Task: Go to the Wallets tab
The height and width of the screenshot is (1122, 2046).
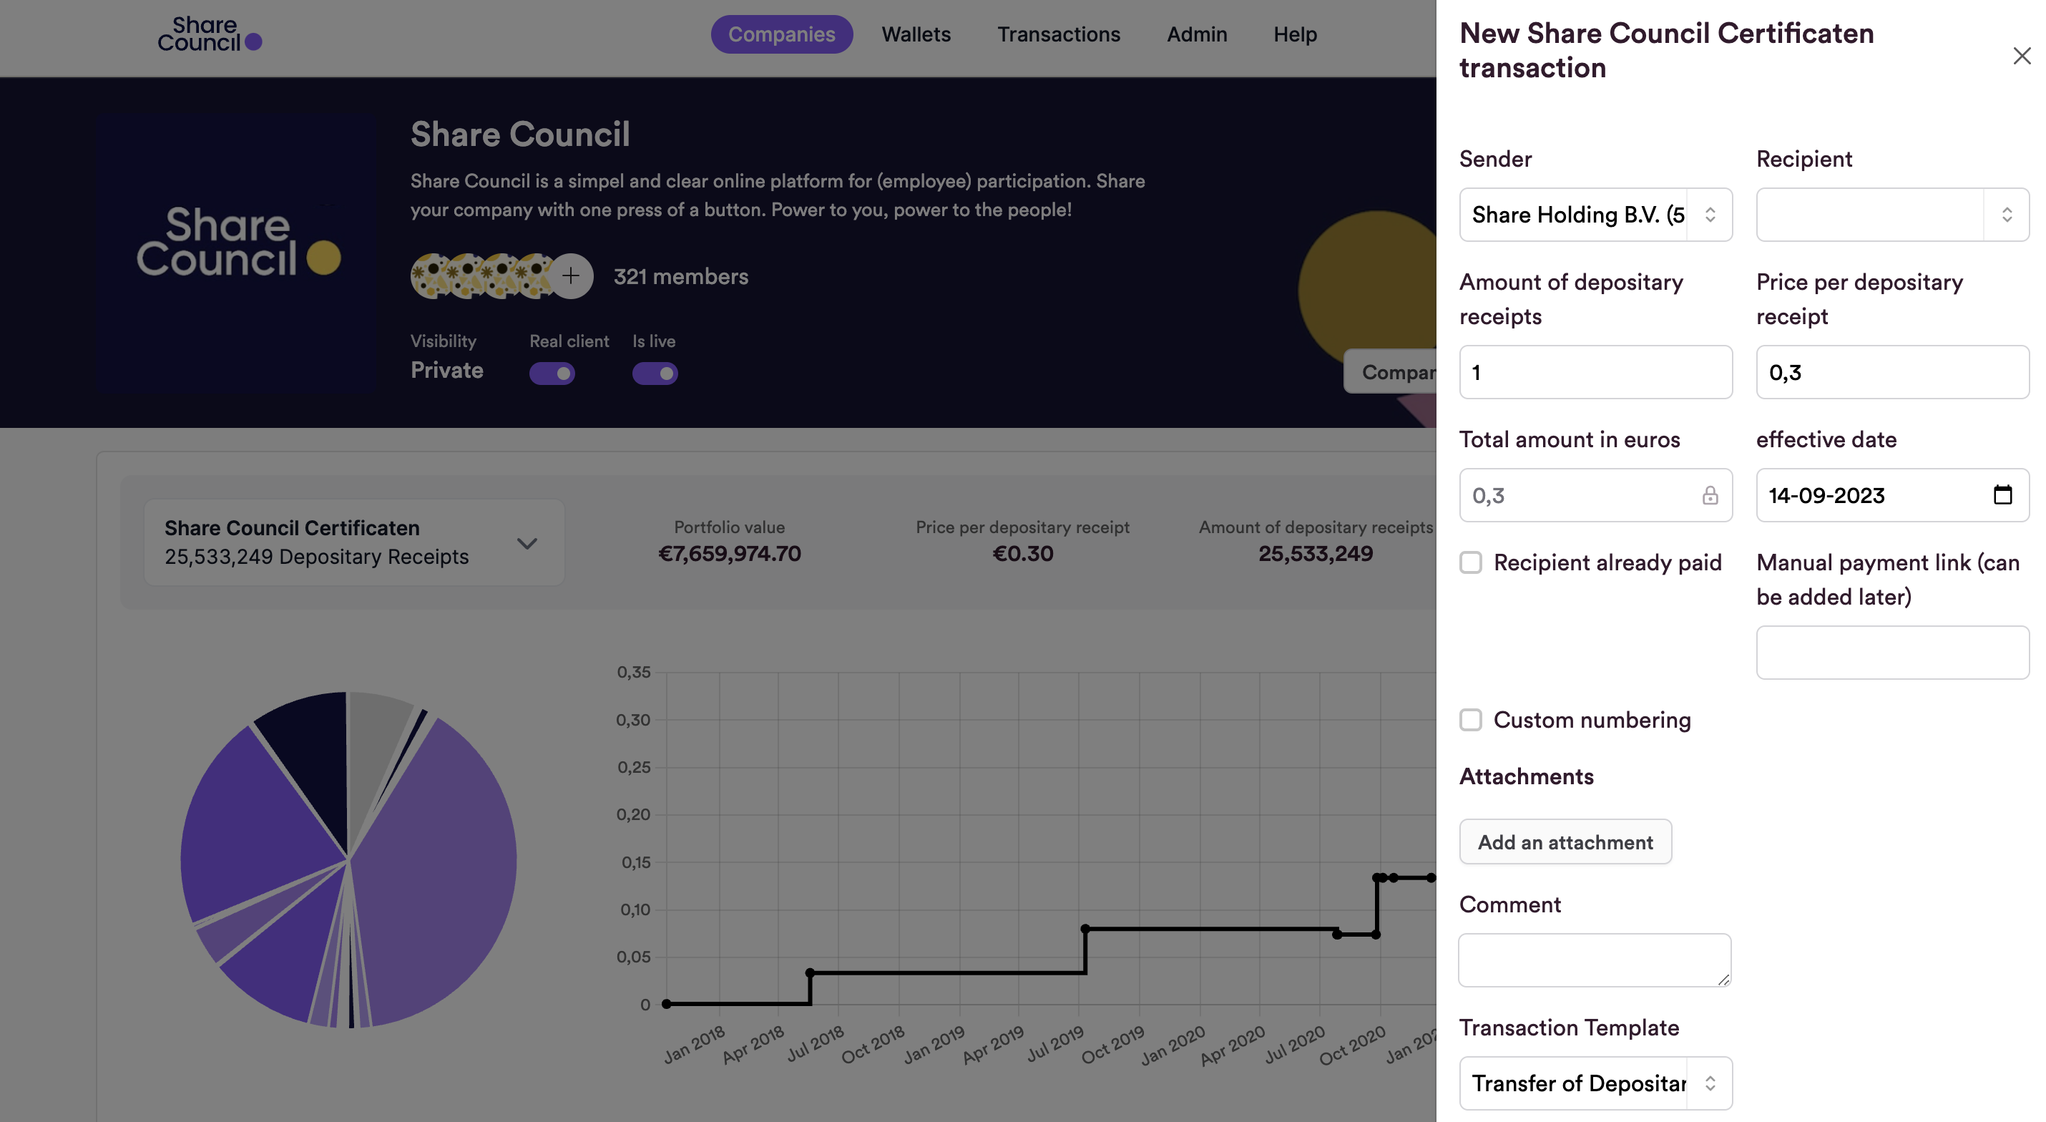Action: pos(916,34)
